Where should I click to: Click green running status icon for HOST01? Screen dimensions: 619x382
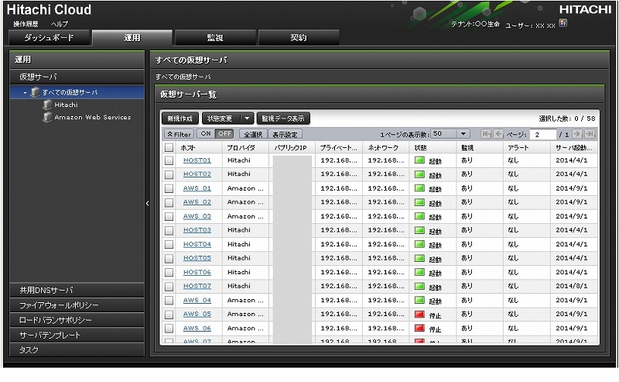click(x=419, y=160)
